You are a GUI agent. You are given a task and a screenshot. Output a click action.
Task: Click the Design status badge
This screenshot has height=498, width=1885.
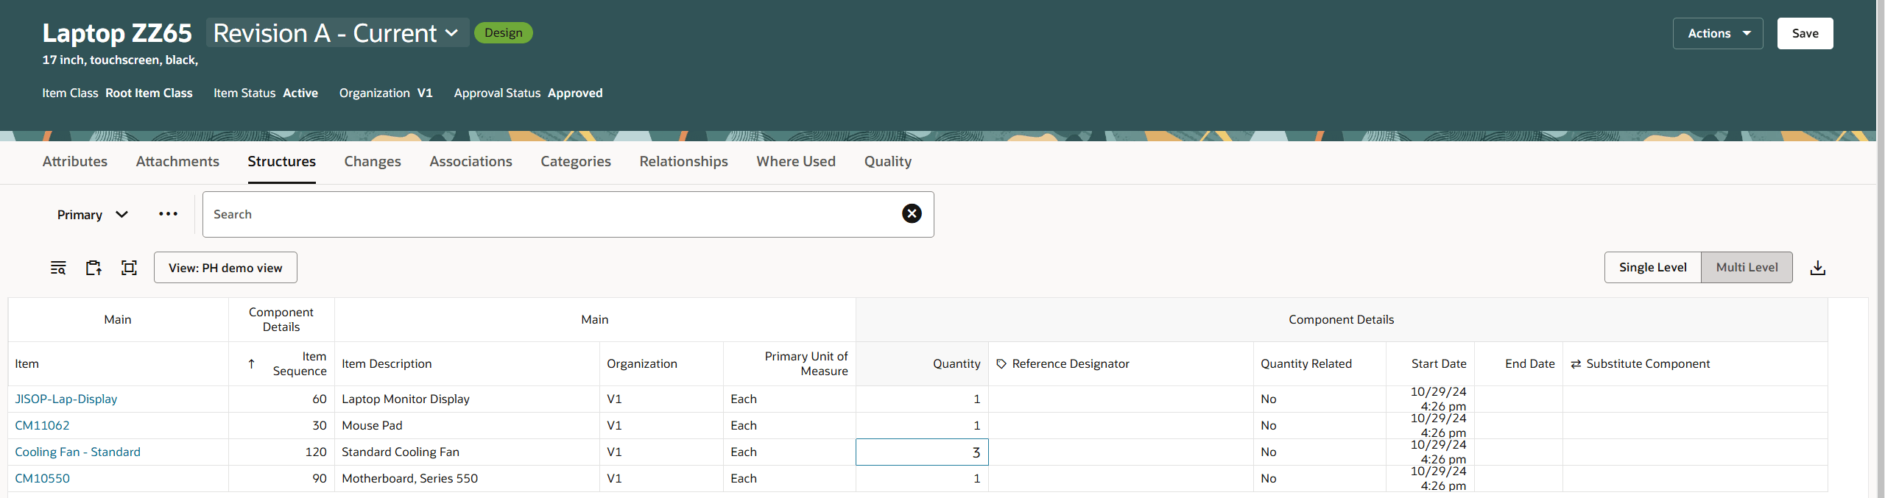click(x=504, y=33)
